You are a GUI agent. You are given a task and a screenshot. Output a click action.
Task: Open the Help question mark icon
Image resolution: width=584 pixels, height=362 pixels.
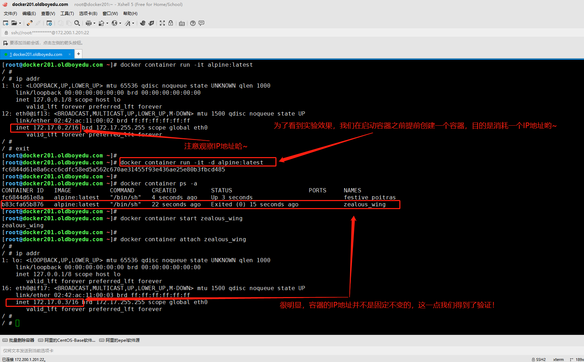193,23
